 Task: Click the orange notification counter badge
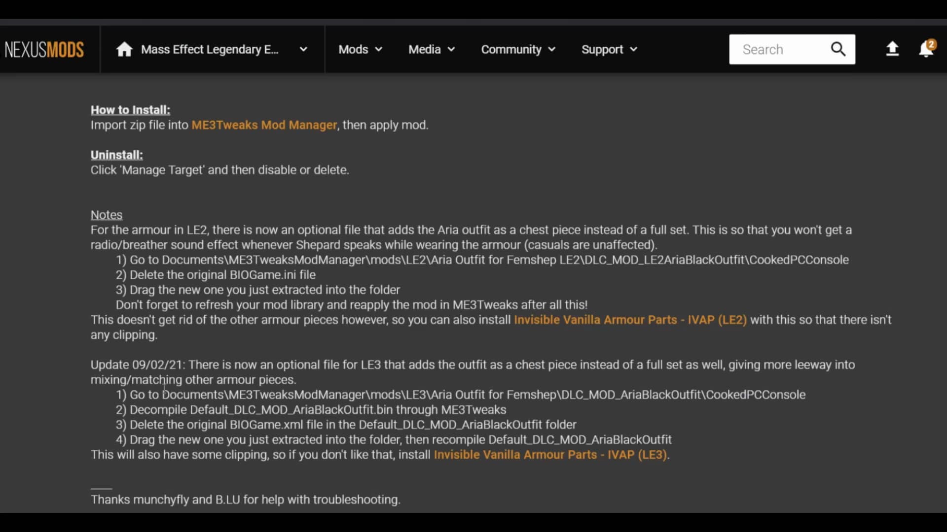(931, 43)
